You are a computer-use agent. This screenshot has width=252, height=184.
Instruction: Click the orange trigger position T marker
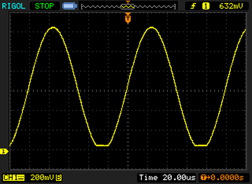(x=128, y=18)
